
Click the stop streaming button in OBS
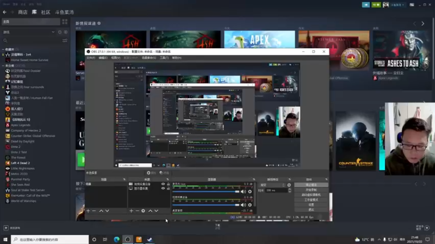[x=311, y=185]
